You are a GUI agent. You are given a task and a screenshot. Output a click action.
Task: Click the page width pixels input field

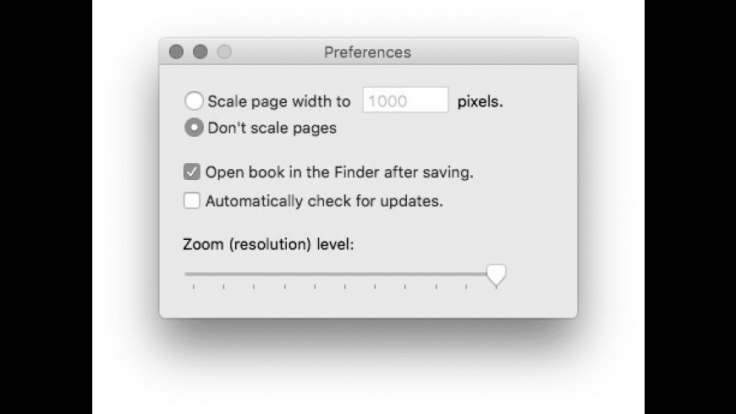(405, 101)
